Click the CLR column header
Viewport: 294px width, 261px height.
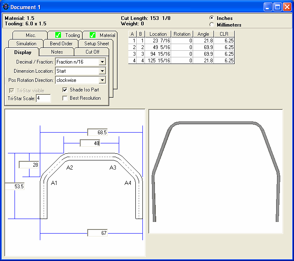224,34
